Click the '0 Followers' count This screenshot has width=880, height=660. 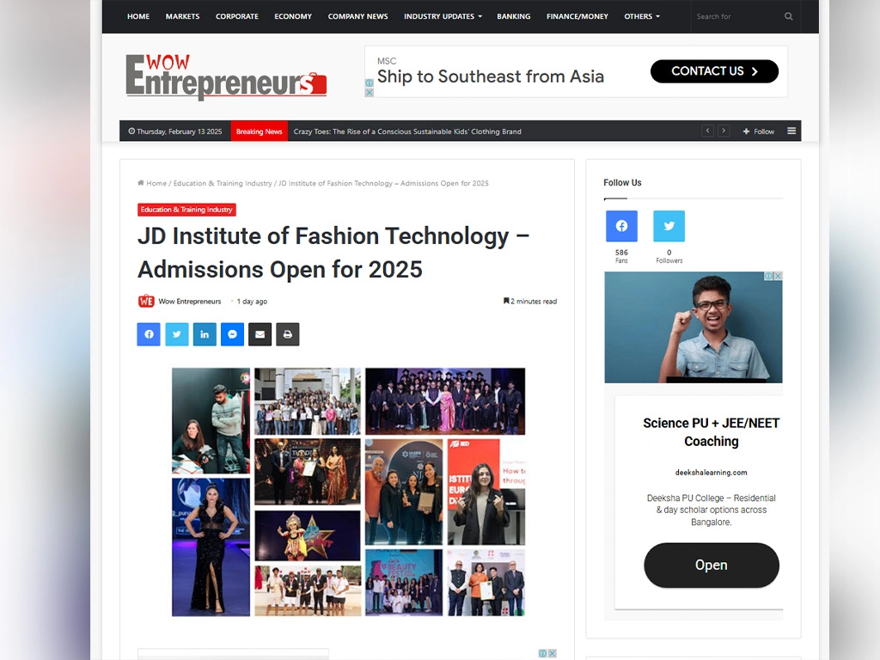tap(669, 256)
